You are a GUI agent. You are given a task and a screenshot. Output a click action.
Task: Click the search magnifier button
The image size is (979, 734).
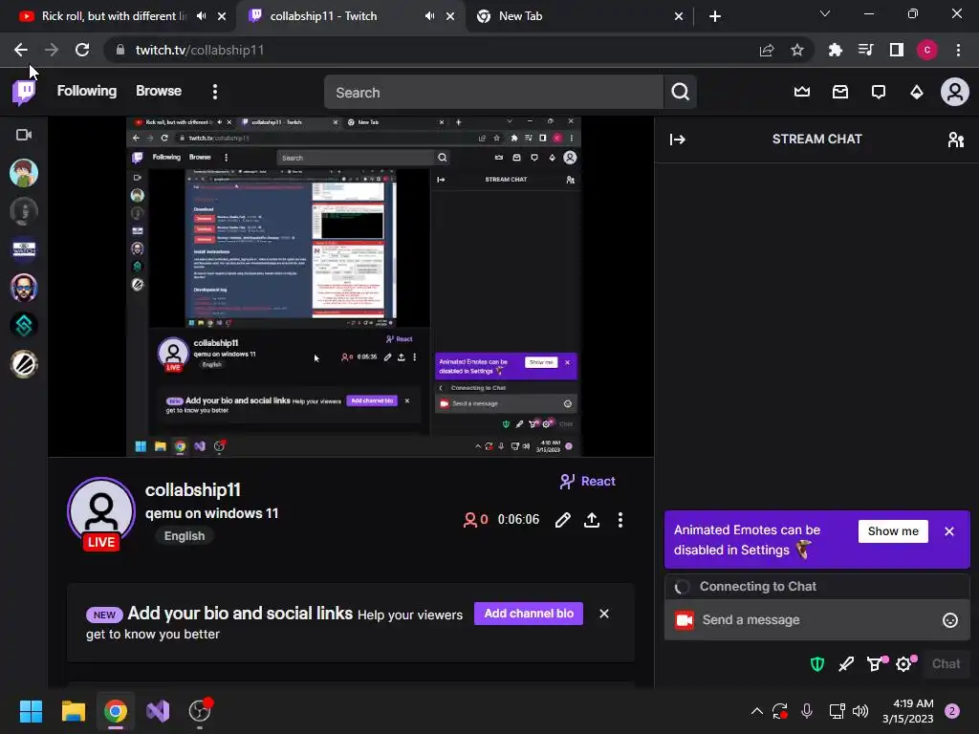681,93
